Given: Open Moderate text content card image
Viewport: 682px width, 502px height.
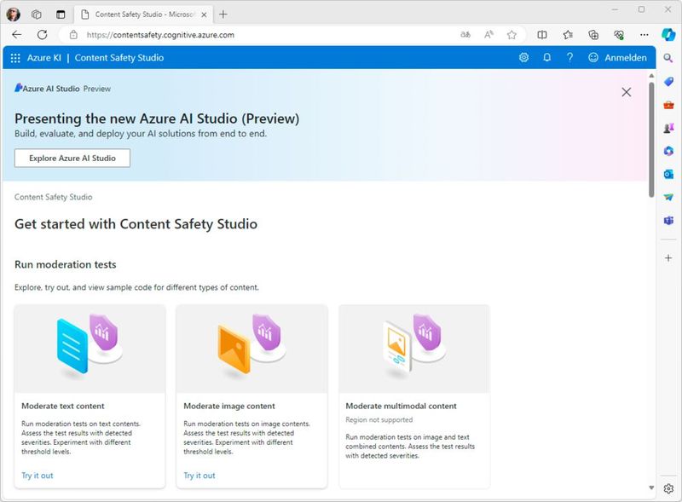Looking at the screenshot, I should tap(90, 349).
